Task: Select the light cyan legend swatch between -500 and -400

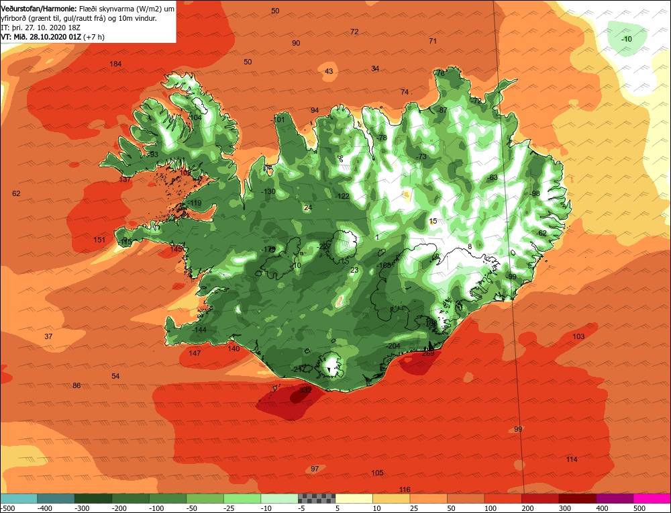Action: [19, 498]
